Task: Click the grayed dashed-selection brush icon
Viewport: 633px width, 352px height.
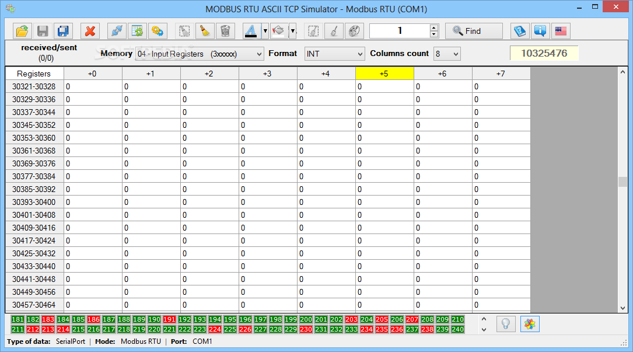Action: (x=313, y=31)
